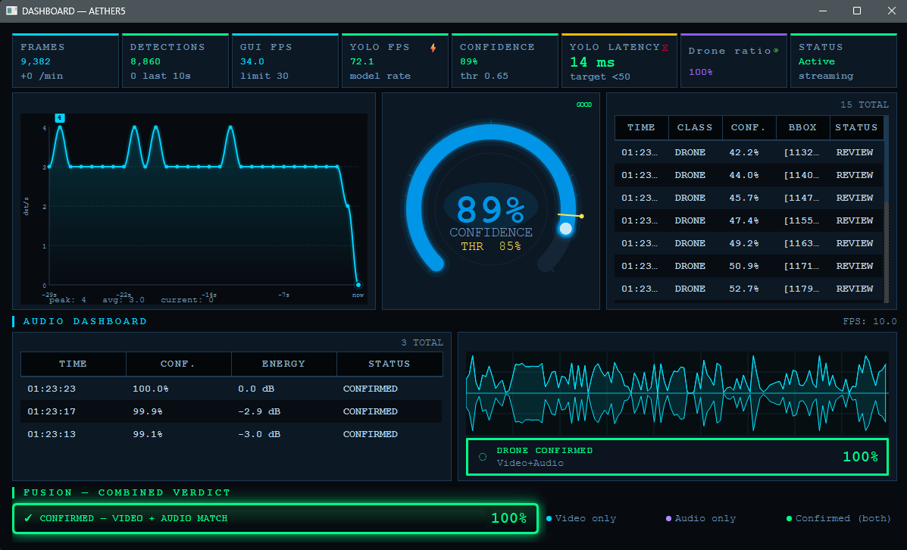Click the YOLO FPS value 72.1
Viewport: 907px width, 550px height.
[x=362, y=61]
